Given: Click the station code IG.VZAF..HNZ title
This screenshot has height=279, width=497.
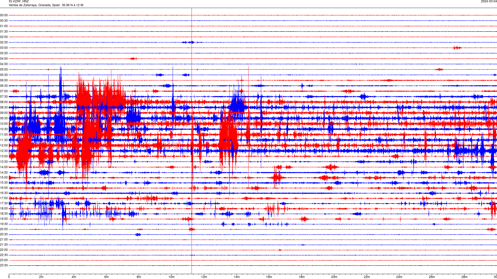Looking at the screenshot, I should 19,2.
